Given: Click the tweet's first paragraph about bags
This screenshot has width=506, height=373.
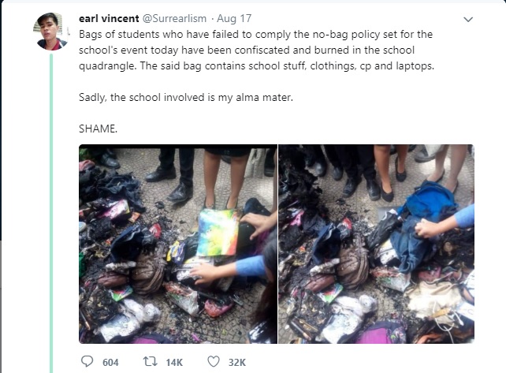Looking at the screenshot, I should pos(257,50).
